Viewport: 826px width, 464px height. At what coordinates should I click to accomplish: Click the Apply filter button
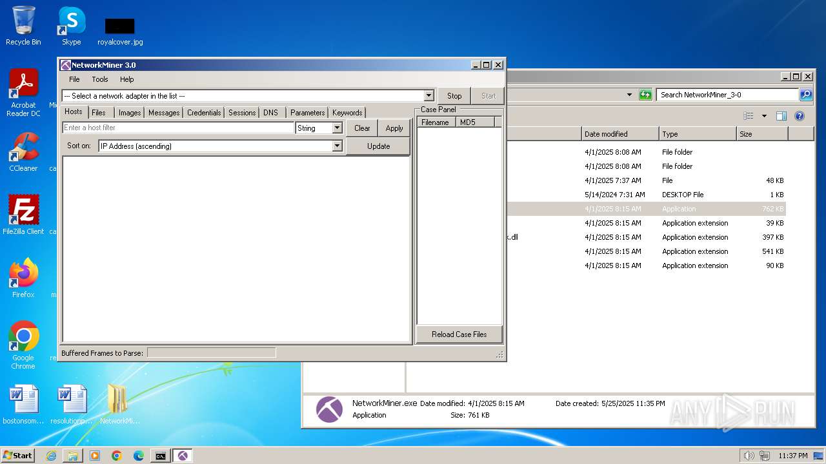[394, 128]
